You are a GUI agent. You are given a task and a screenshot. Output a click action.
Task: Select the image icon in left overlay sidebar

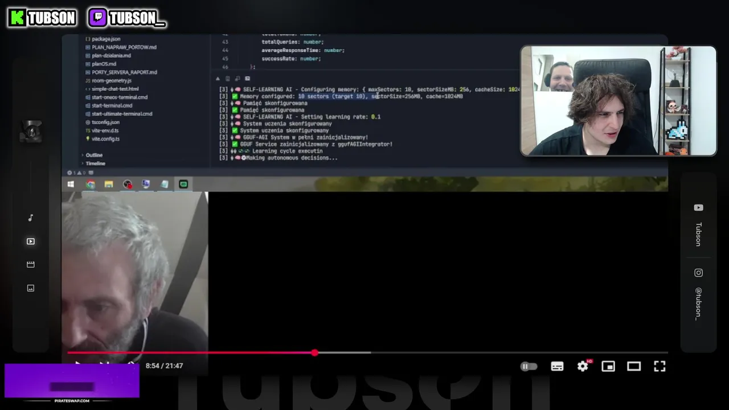pyautogui.click(x=31, y=288)
